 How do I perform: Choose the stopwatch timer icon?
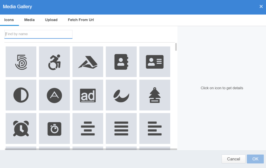[x=54, y=128]
